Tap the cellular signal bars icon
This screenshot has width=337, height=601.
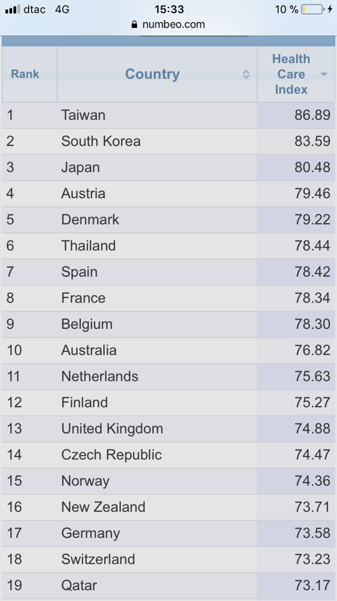coord(13,9)
